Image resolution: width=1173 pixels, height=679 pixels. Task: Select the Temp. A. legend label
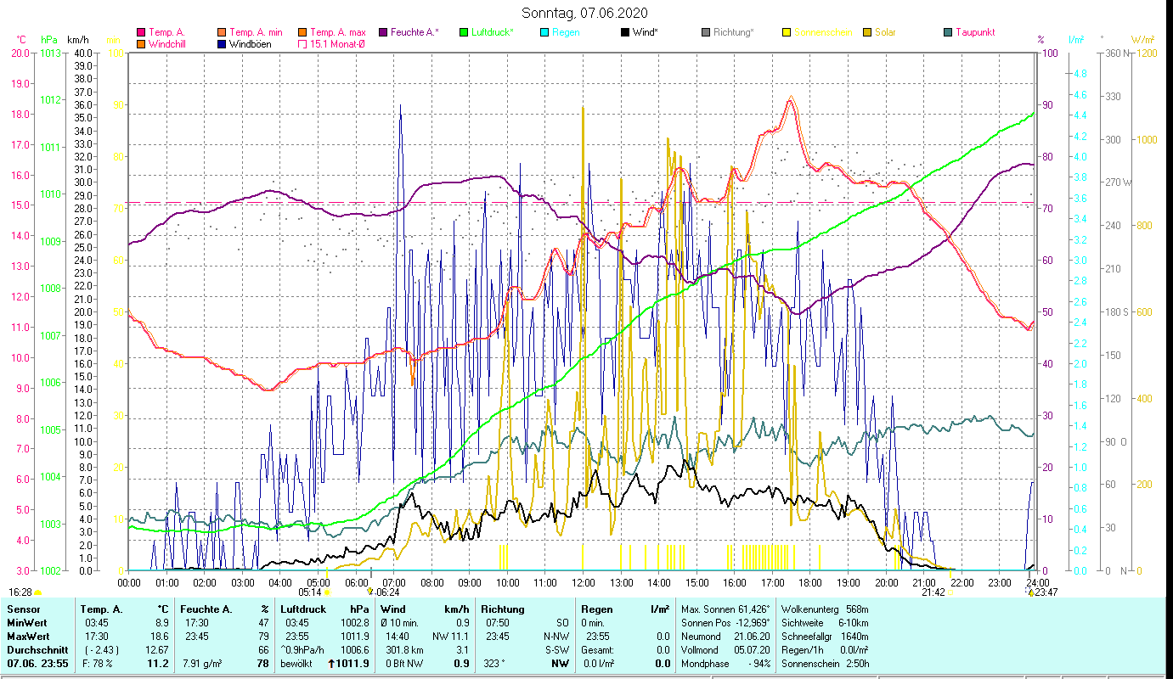pos(167,33)
